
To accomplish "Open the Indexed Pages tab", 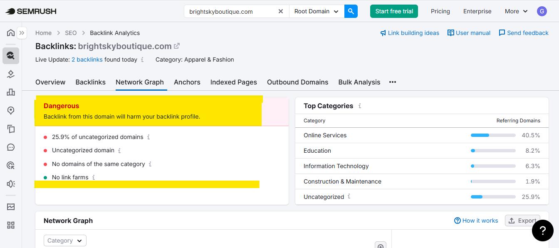I will [x=233, y=82].
